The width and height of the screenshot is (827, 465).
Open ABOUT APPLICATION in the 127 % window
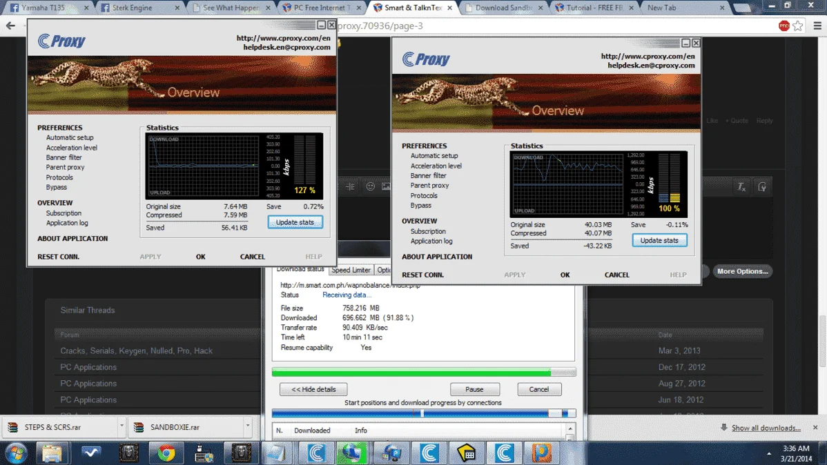click(x=72, y=238)
